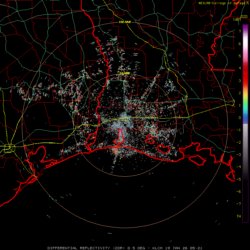The height and width of the screenshot is (250, 250).
Task: Click the '-6' value on the scale
Action: (239, 192)
